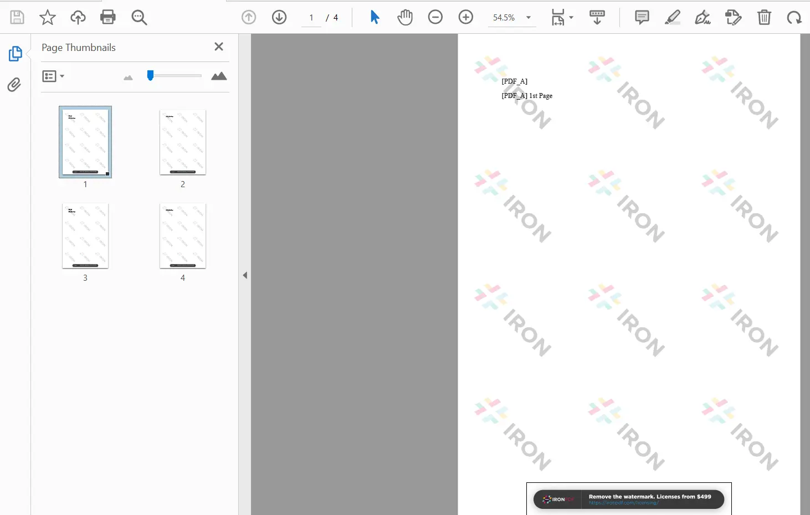Image resolution: width=810 pixels, height=515 pixels.
Task: Click the Sign document pen icon
Action: tap(703, 17)
